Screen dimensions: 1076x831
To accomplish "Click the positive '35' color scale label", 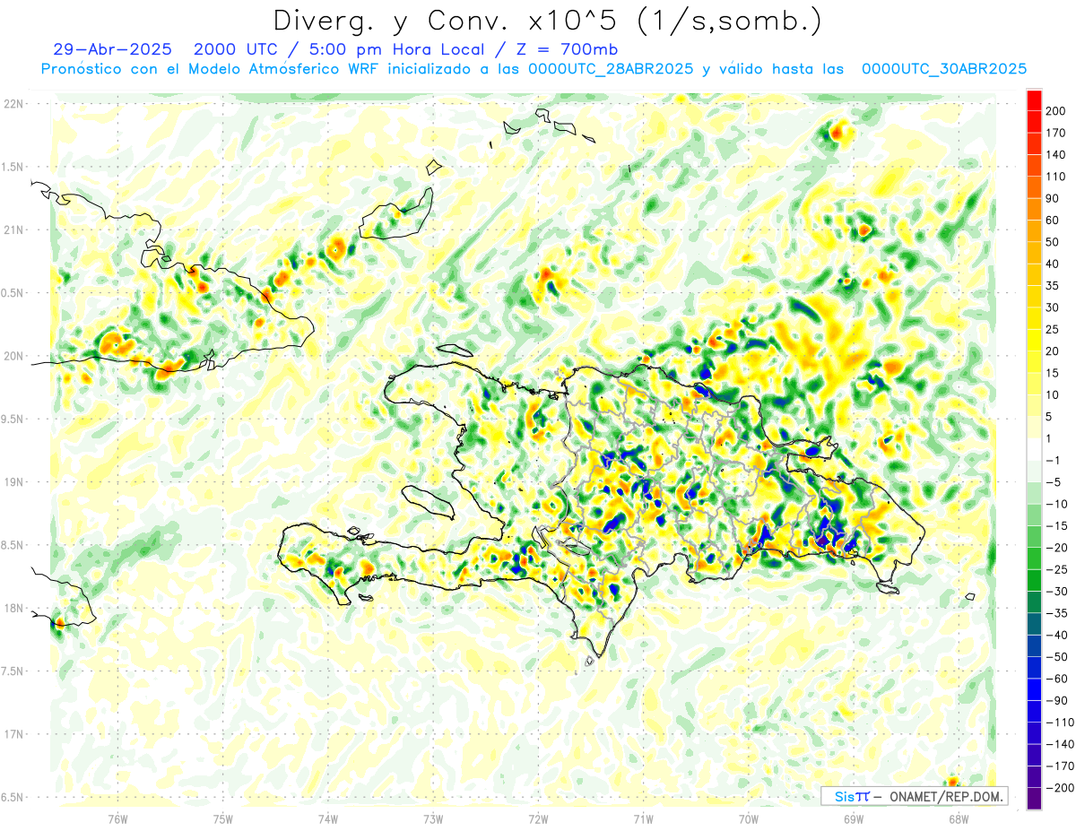I will tap(1053, 286).
